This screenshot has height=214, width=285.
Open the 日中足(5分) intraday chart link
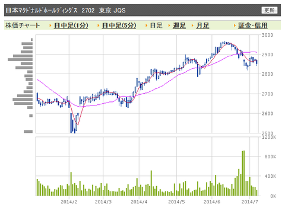[119, 25]
